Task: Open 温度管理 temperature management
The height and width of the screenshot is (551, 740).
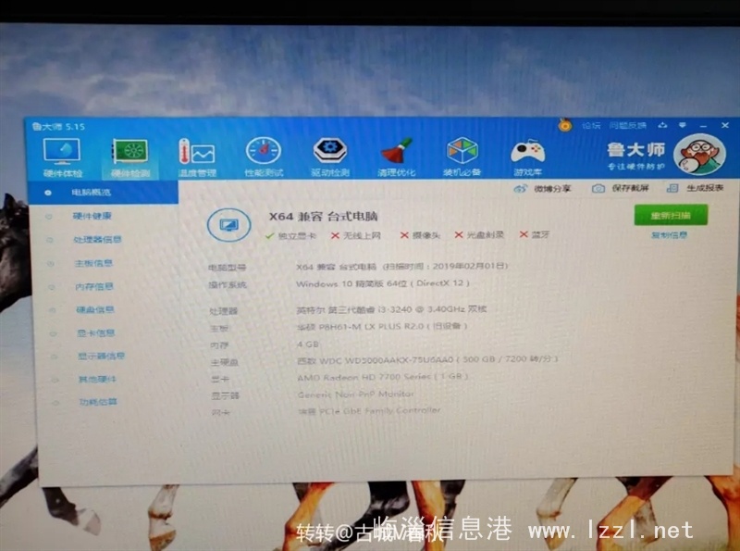Action: (x=197, y=157)
